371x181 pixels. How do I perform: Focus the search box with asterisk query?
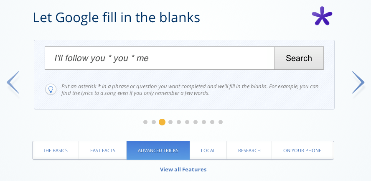tap(160, 58)
